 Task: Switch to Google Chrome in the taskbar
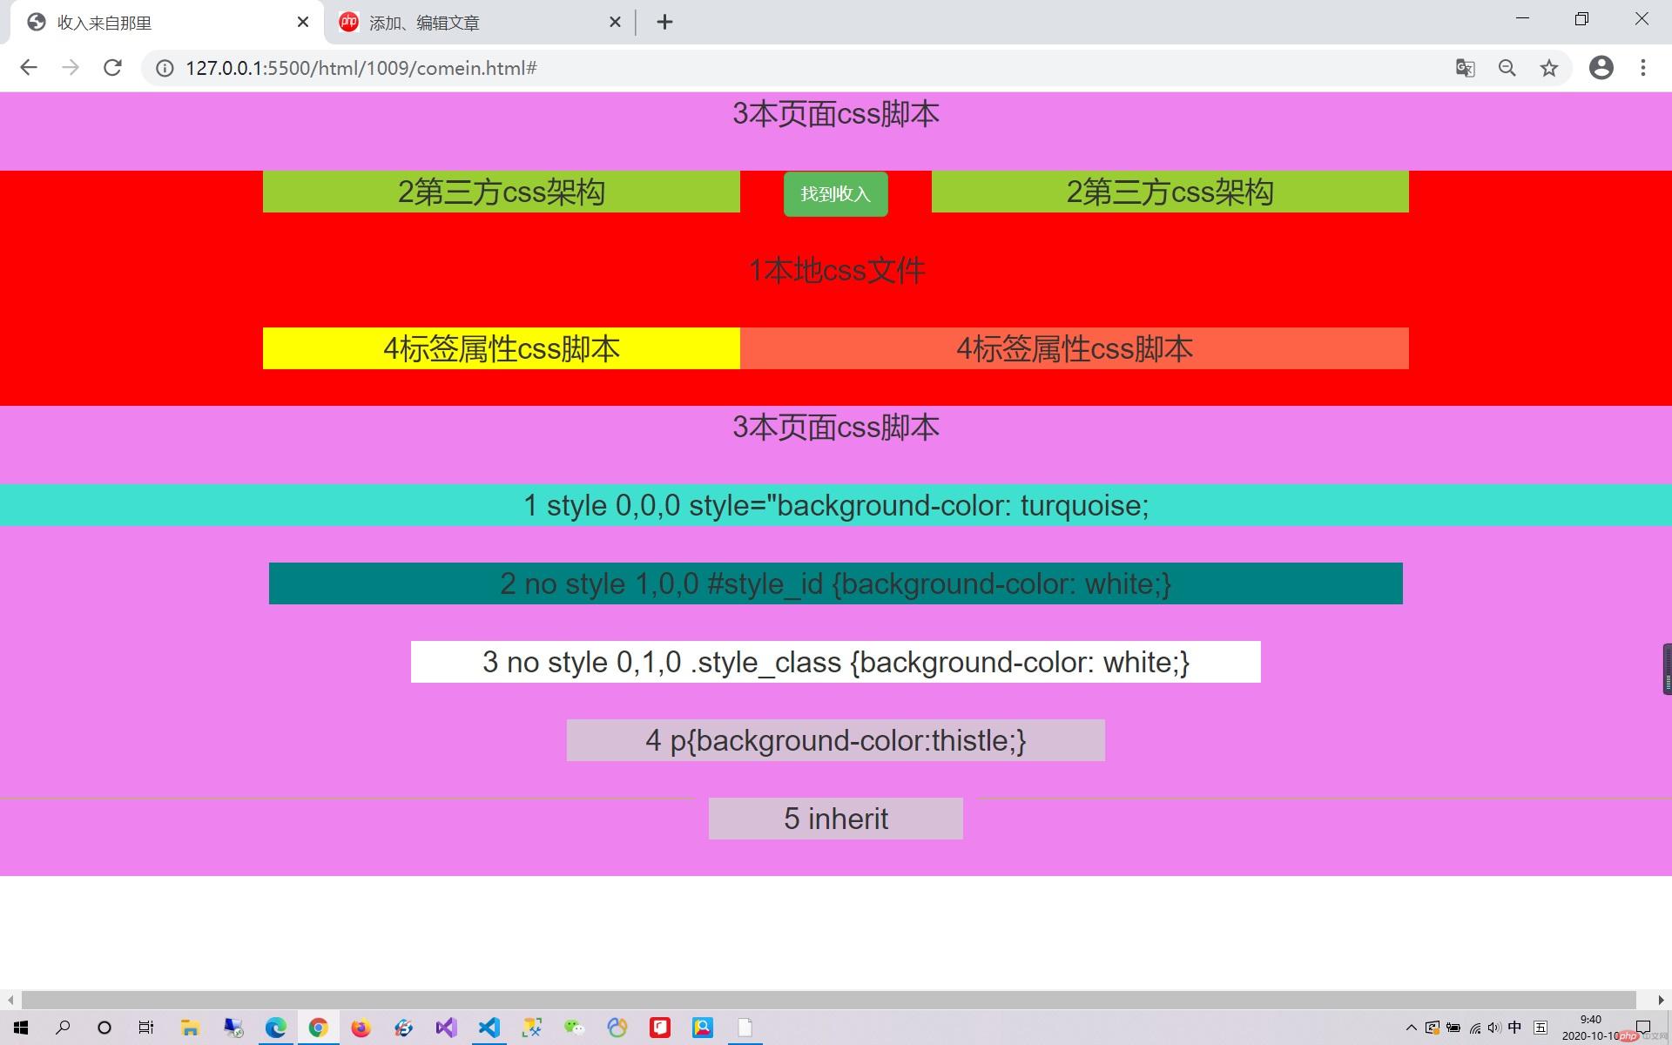318,1028
